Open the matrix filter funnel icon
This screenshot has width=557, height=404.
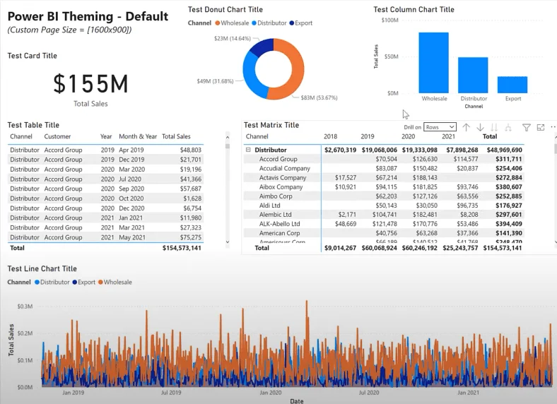click(x=527, y=127)
